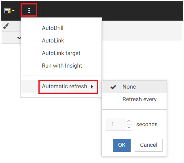Open the report layout dropdown icon
The image size is (184, 163).
(x=9, y=11)
